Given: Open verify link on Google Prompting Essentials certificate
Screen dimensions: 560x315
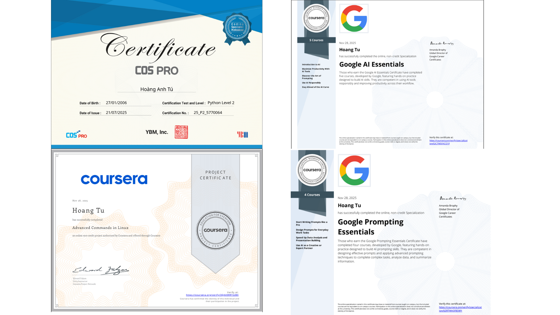Looking at the screenshot, I should [x=460, y=309].
